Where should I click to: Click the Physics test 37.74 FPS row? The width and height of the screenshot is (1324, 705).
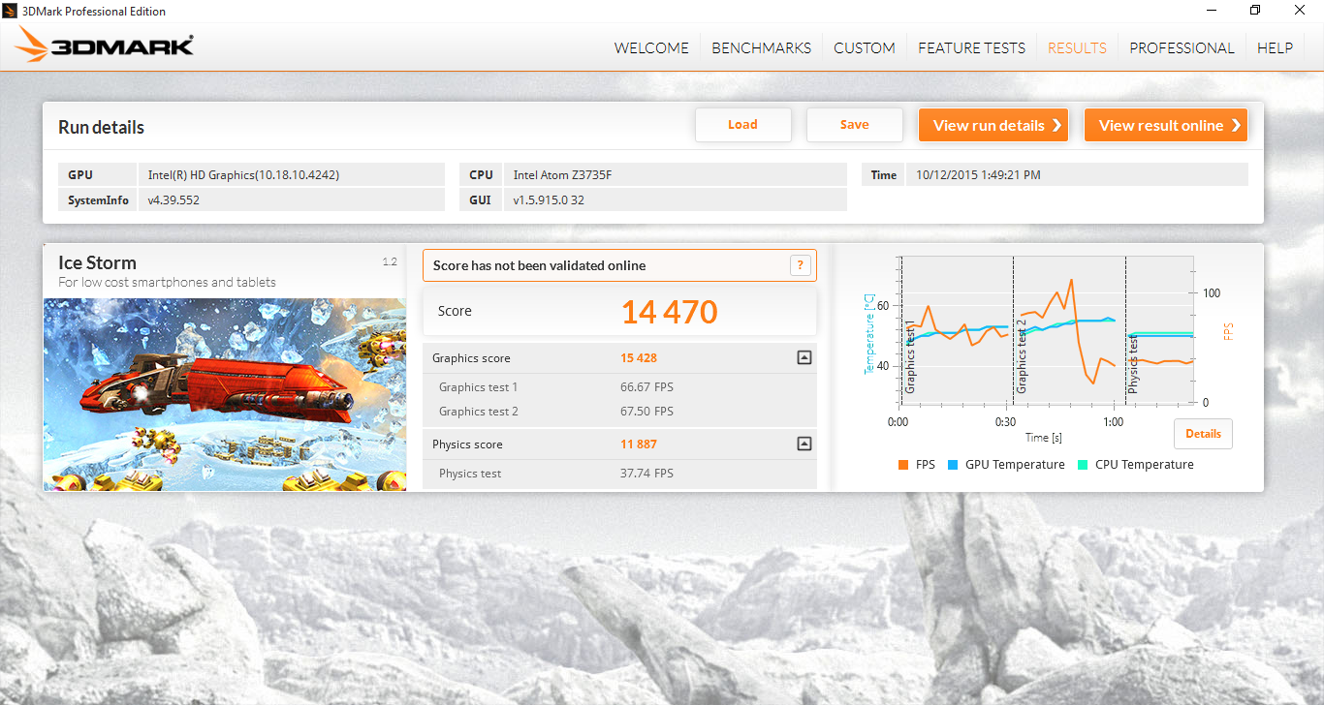click(620, 474)
